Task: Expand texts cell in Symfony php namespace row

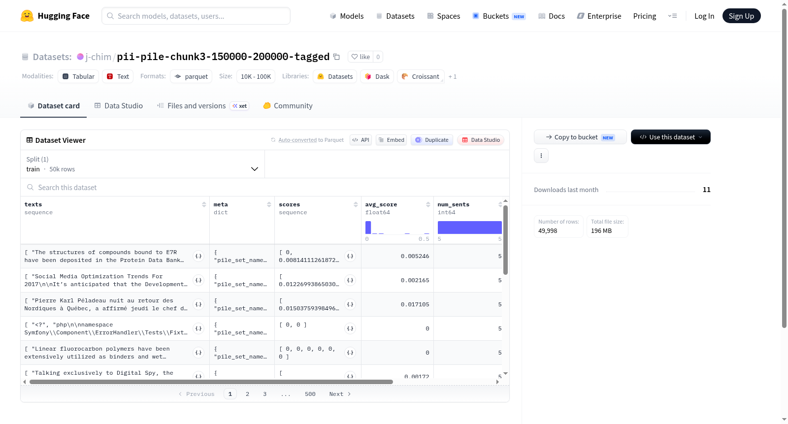Action: point(198,328)
